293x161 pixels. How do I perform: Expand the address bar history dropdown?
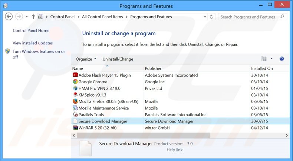pyautogui.click(x=205, y=17)
